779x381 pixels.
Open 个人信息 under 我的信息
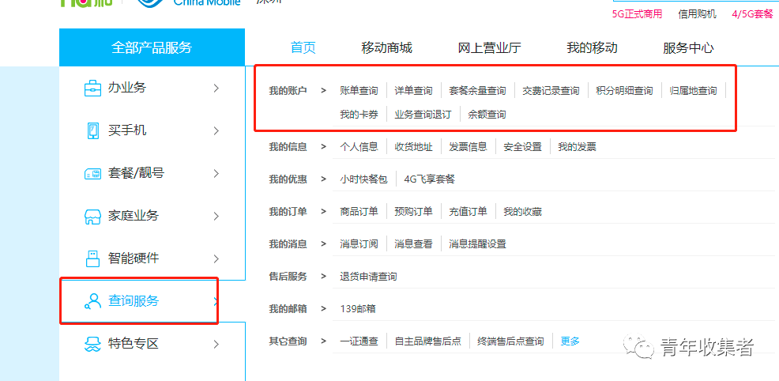click(359, 147)
